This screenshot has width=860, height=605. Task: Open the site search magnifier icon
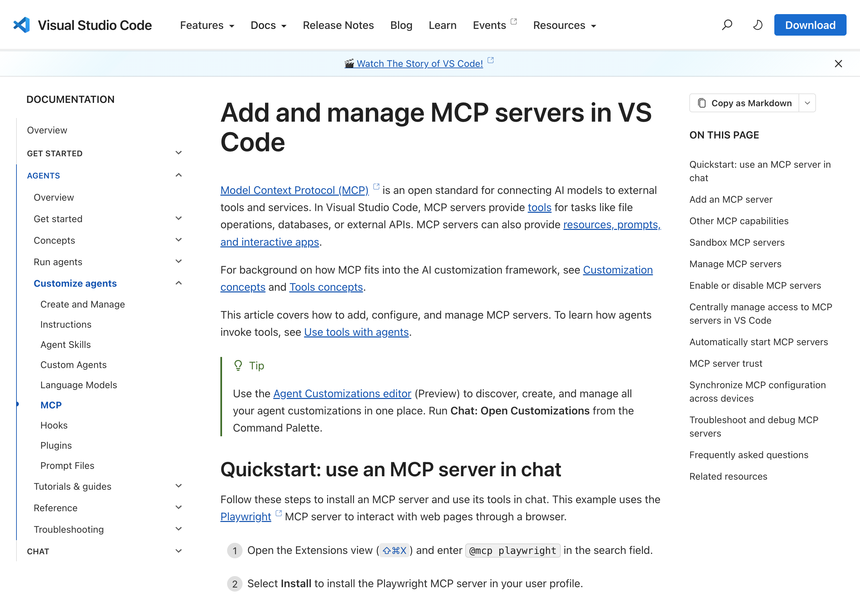(727, 25)
